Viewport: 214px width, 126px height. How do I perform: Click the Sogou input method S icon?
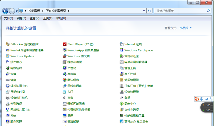pyautogui.click(x=197, y=99)
